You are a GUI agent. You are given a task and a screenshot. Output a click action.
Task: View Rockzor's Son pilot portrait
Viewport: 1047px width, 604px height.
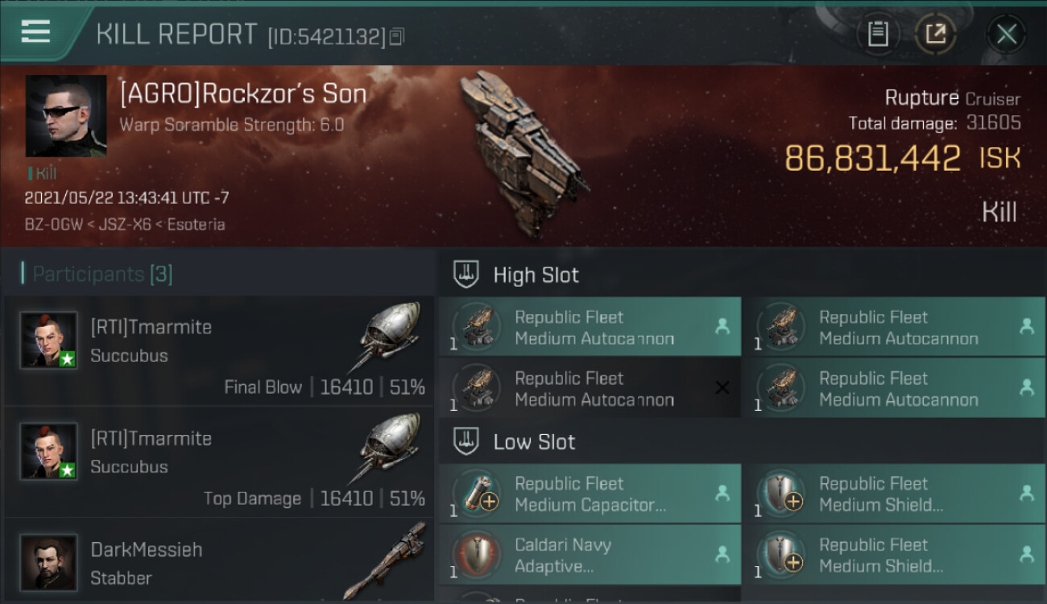coord(66,117)
